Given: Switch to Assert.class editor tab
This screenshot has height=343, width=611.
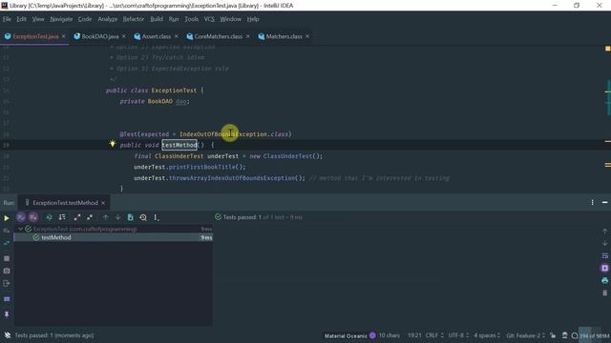Looking at the screenshot, I should [x=156, y=36].
